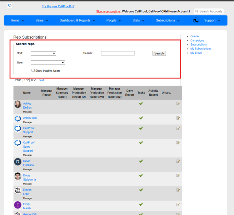234x215 pixels.
Task: Click the Unsub. column header
Action: [x=166, y=93]
